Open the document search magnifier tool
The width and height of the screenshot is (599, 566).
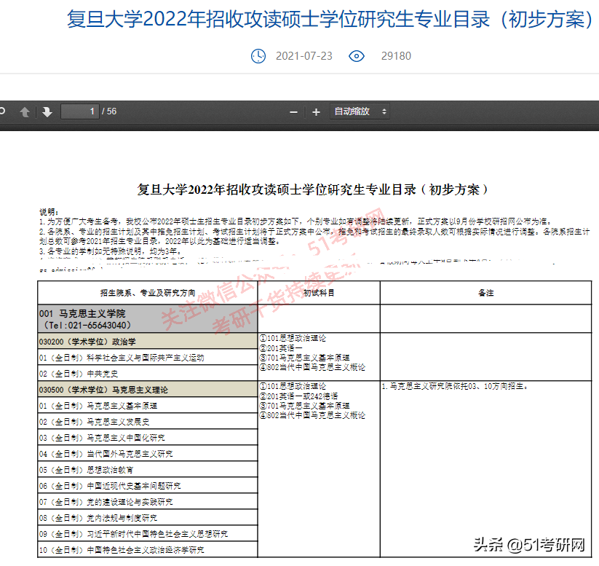pyautogui.click(x=4, y=111)
